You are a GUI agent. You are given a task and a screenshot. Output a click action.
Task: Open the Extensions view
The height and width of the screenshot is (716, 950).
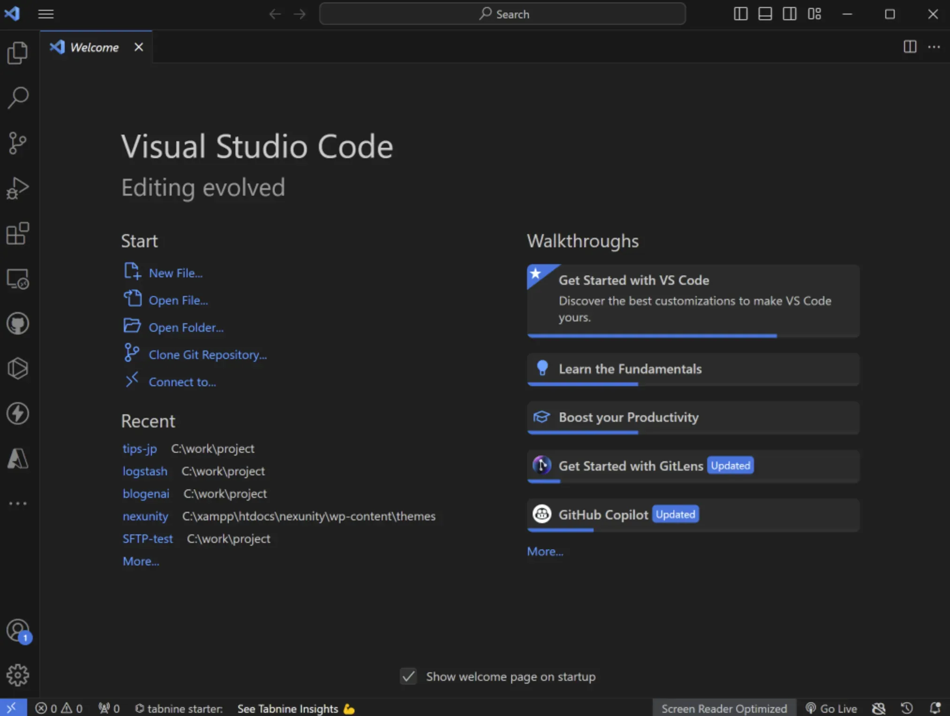[x=18, y=234]
